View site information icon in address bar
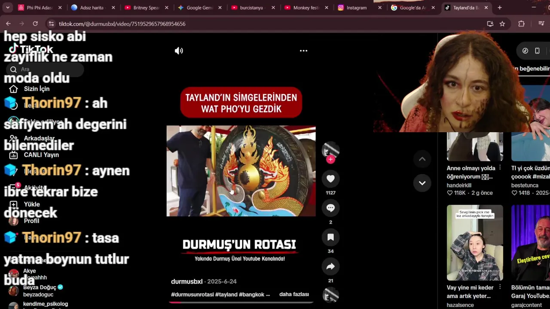This screenshot has width=550, height=309. coord(51,24)
